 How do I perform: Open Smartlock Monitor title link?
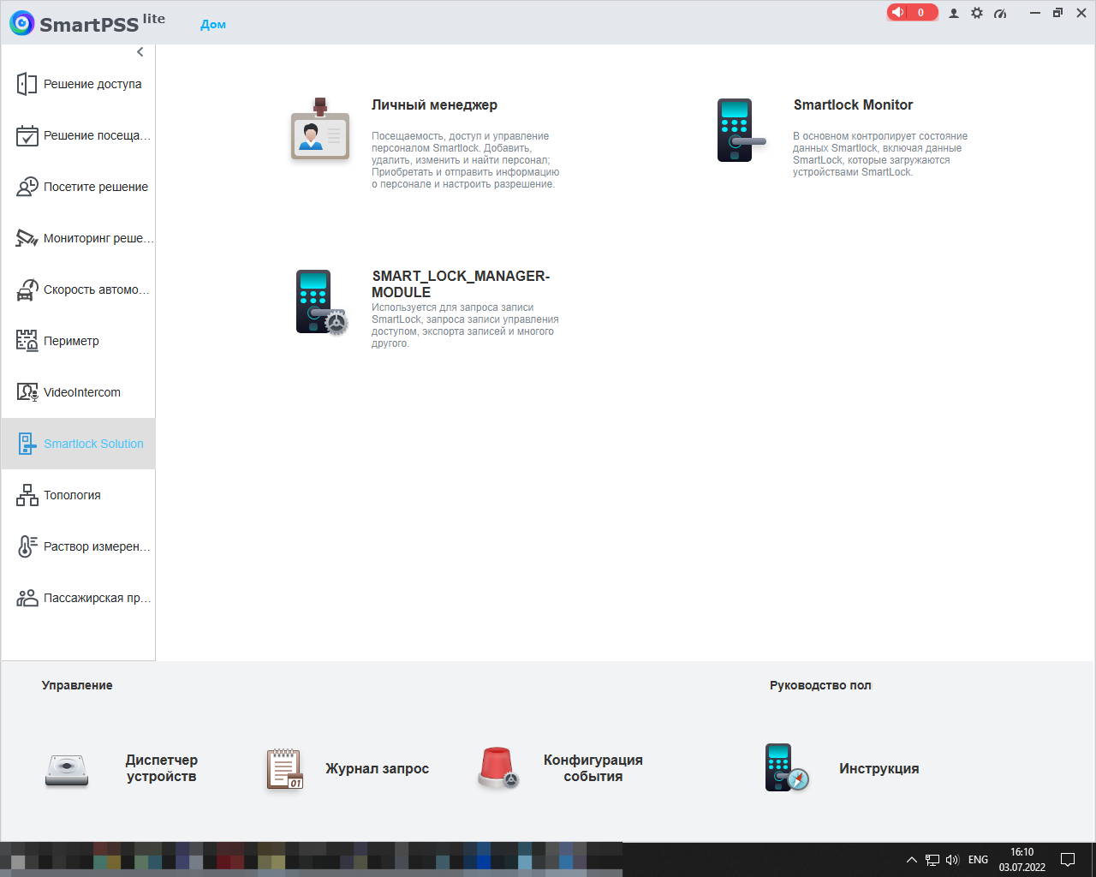click(853, 104)
